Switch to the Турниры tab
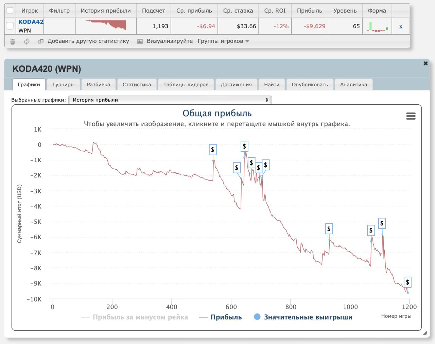 coord(63,85)
